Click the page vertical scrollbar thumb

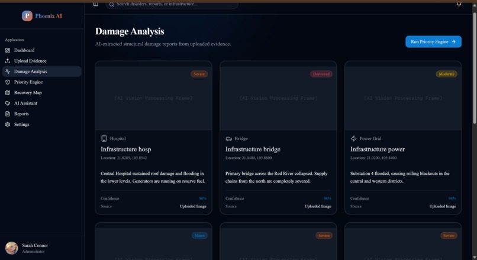coord(474,67)
